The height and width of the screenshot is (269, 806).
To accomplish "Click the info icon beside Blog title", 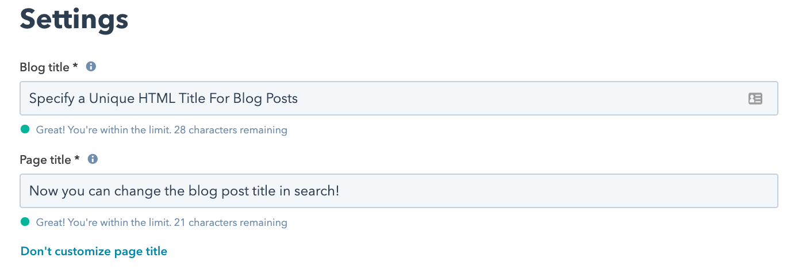I will (x=91, y=67).
